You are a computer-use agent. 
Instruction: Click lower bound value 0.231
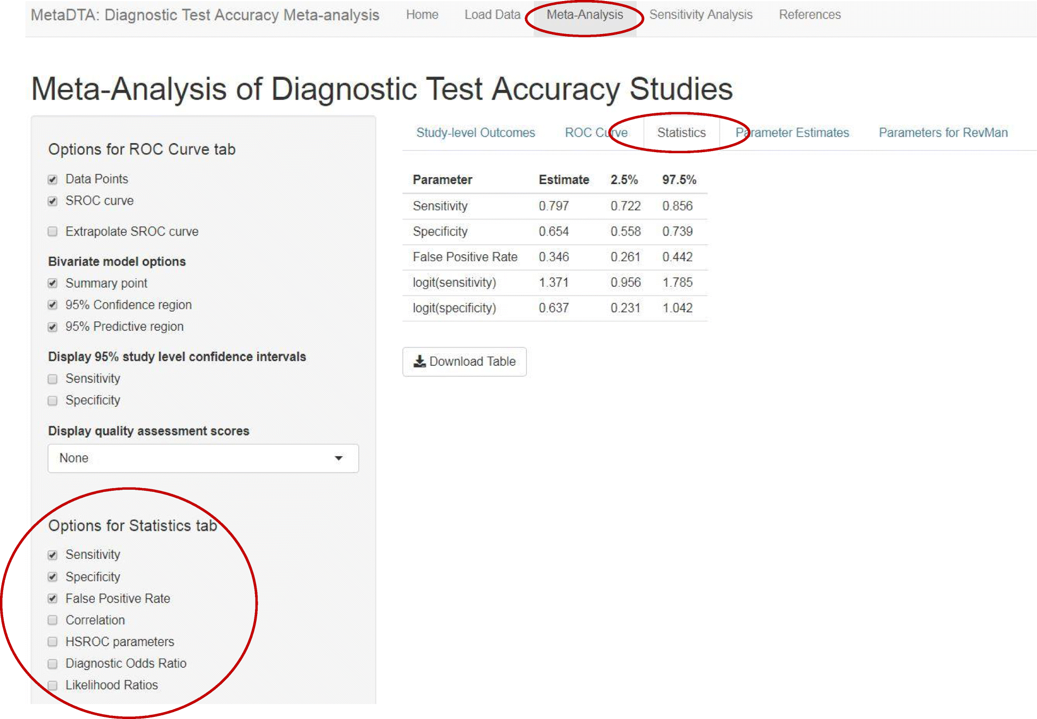[x=626, y=308]
